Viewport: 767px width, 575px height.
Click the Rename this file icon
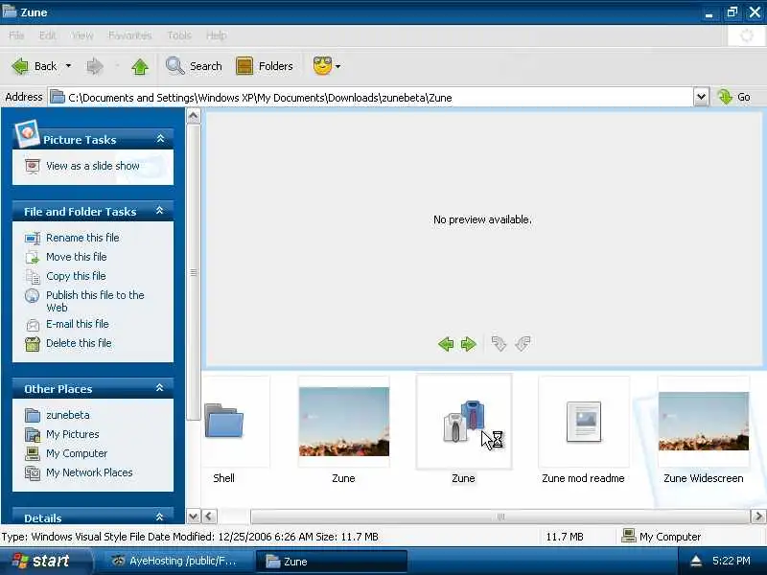click(33, 238)
